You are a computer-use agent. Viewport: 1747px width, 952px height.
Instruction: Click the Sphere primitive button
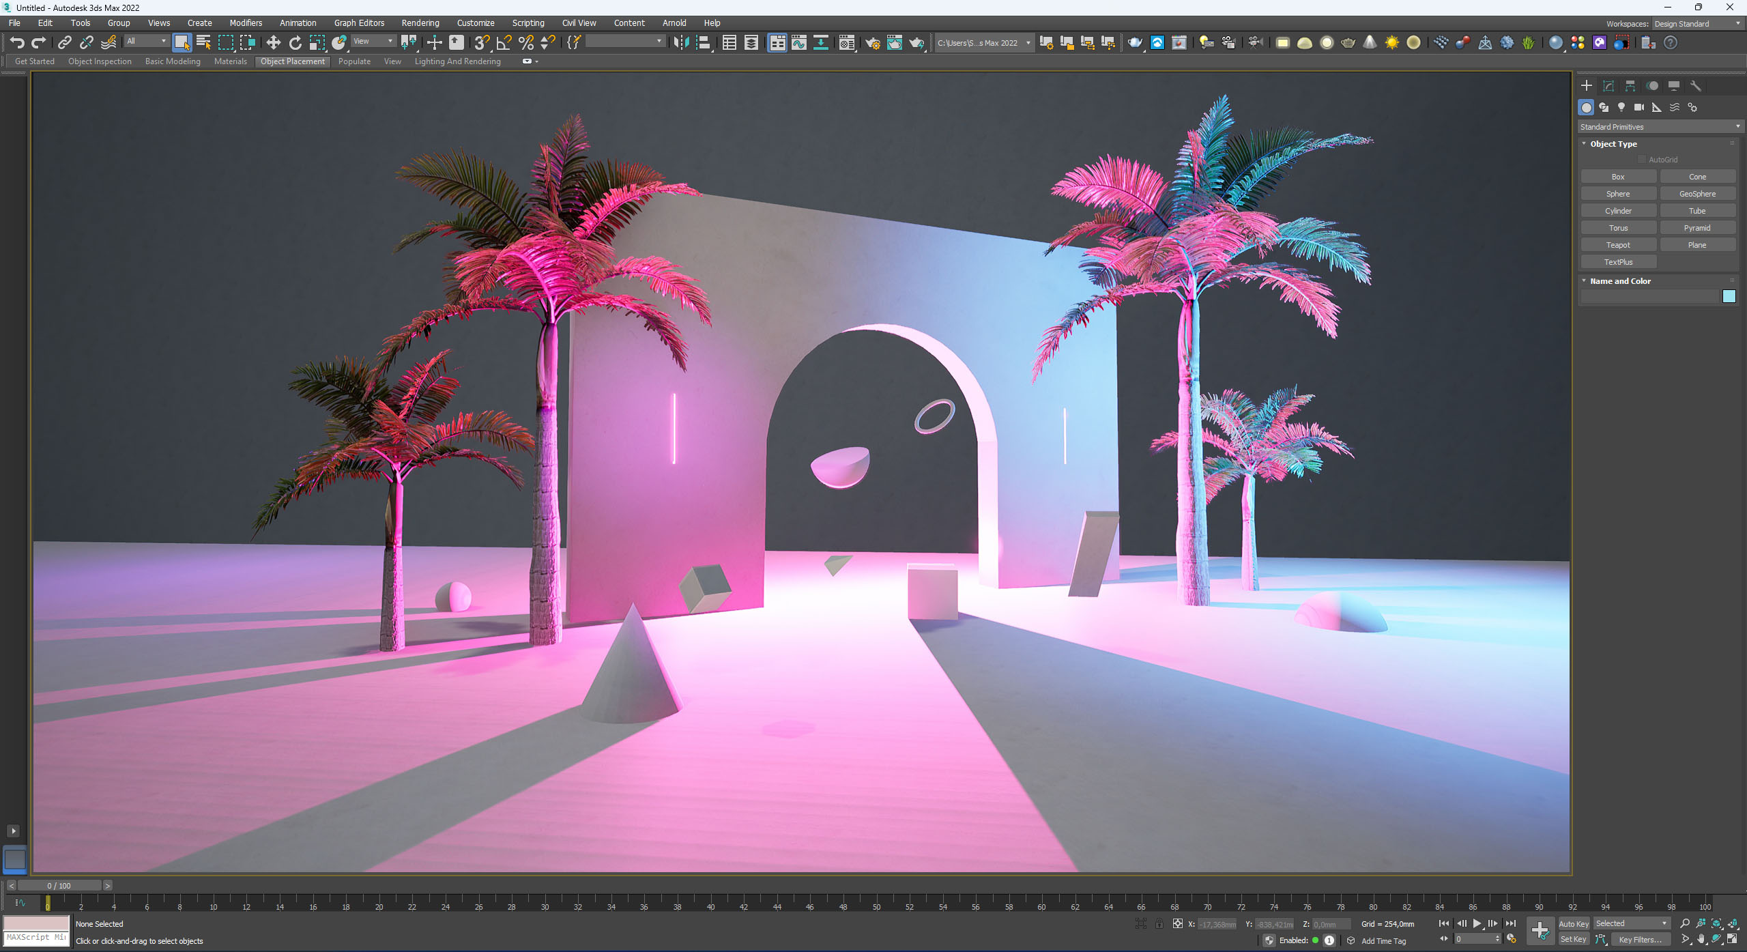[x=1618, y=193]
